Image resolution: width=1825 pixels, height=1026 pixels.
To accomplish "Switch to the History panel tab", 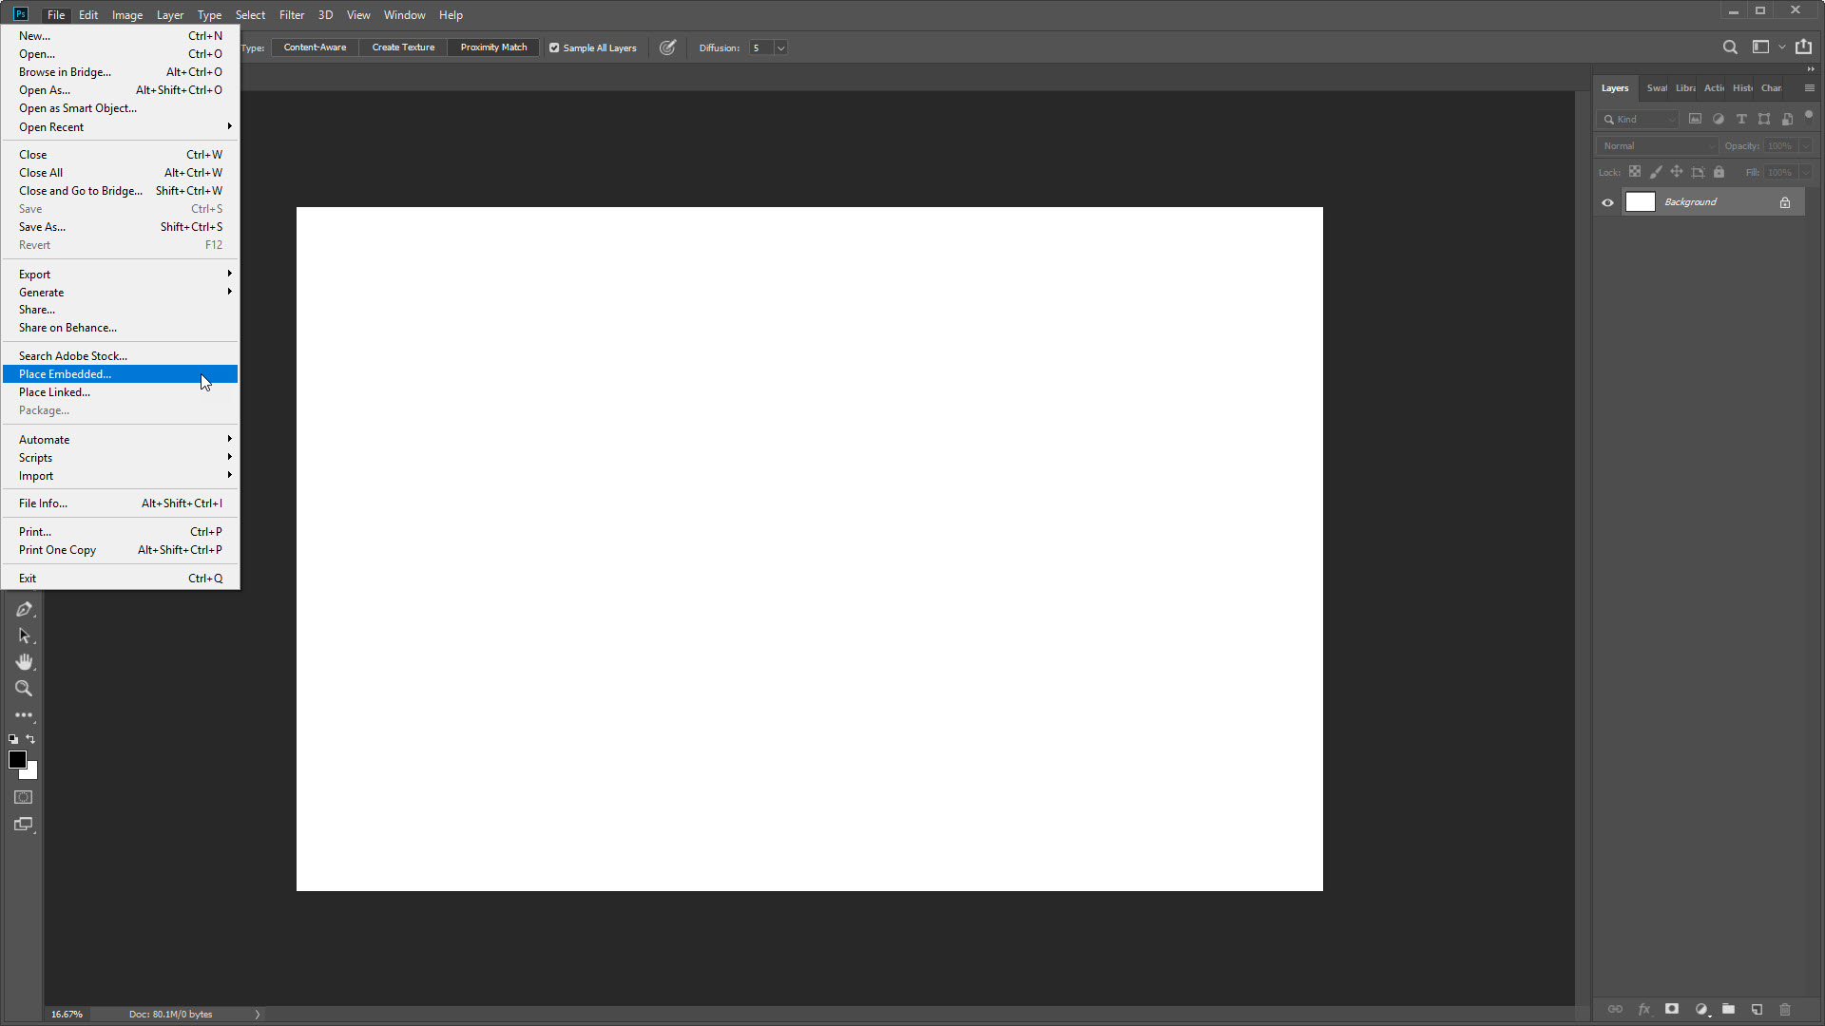I will 1742,88.
